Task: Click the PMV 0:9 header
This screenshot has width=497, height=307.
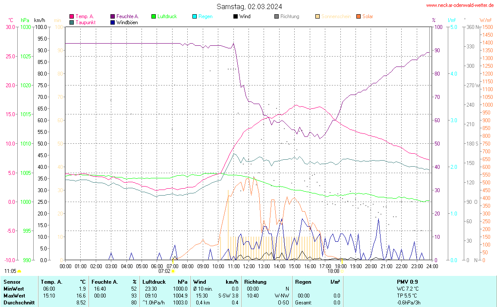Action: click(407, 282)
